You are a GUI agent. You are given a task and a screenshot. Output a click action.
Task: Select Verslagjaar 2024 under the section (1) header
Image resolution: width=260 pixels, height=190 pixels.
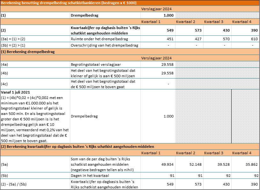coord(156,58)
